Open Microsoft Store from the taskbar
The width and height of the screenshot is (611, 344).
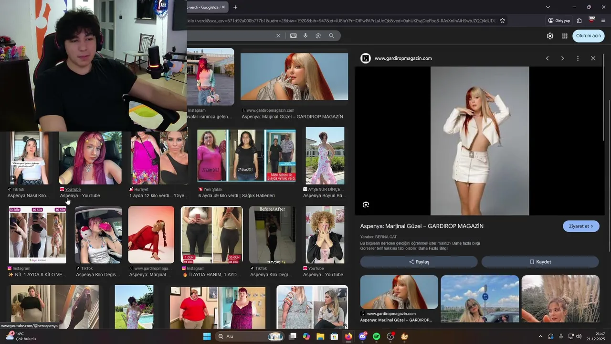coord(334,336)
